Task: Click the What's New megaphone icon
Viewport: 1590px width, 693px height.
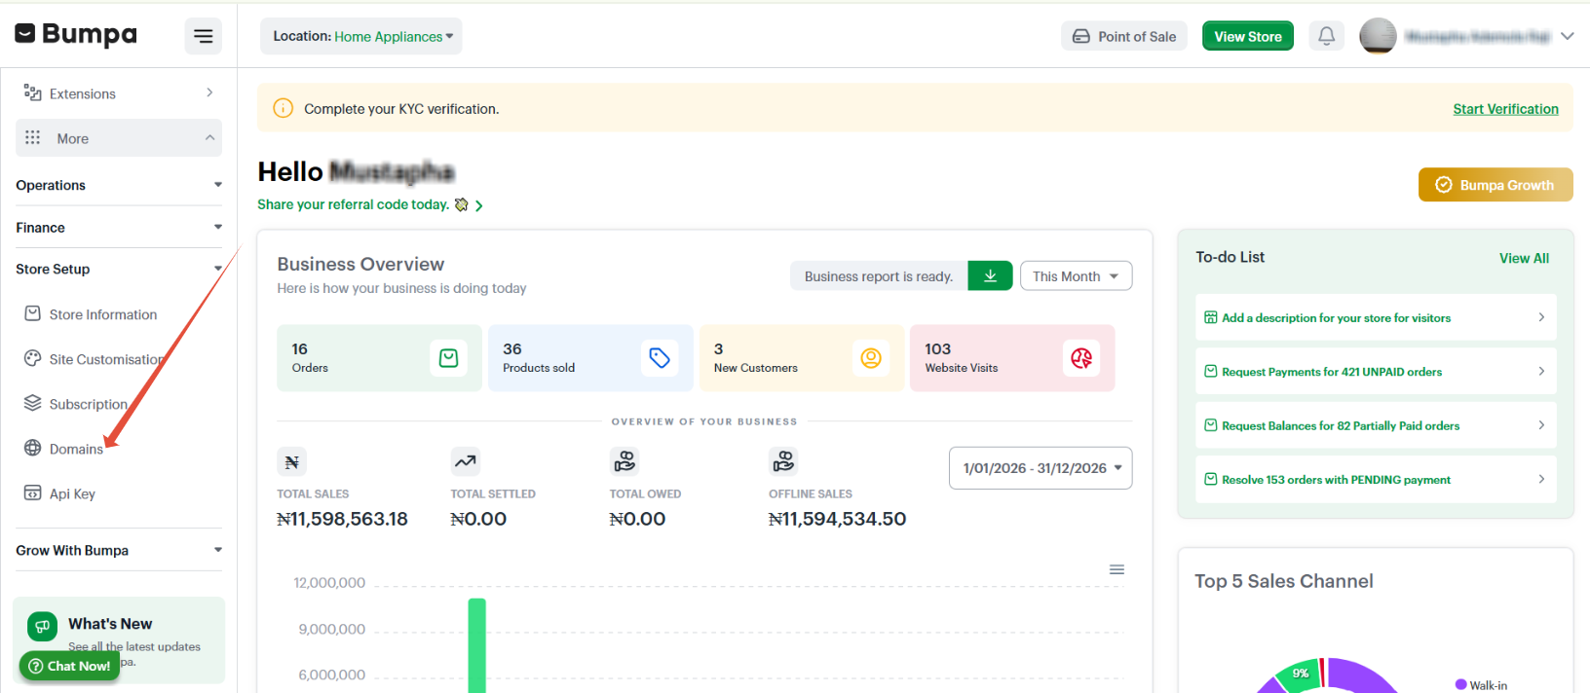Action: 42,627
